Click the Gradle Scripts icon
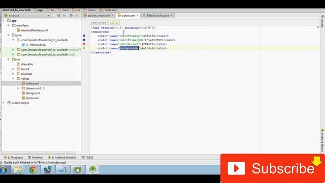 click(x=9, y=103)
